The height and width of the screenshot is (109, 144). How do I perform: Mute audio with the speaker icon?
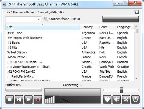(117, 99)
